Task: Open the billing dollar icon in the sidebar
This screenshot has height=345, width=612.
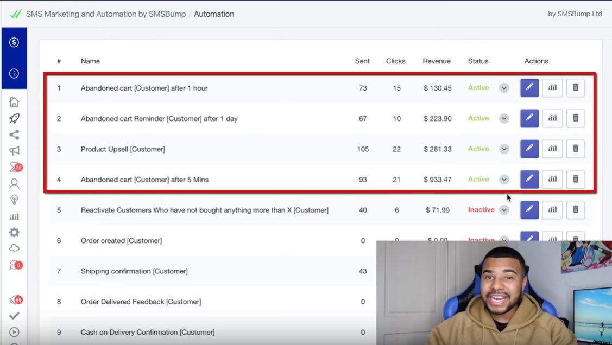Action: (x=14, y=42)
